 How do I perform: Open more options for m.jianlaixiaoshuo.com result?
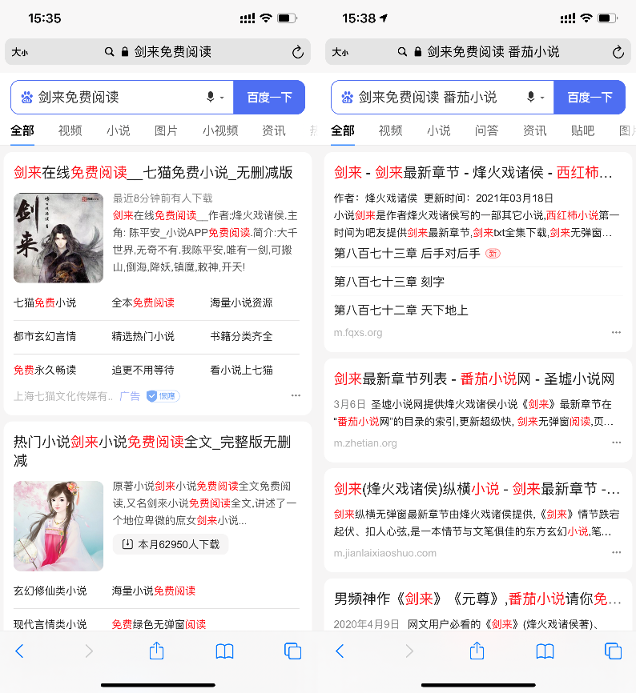coord(616,552)
